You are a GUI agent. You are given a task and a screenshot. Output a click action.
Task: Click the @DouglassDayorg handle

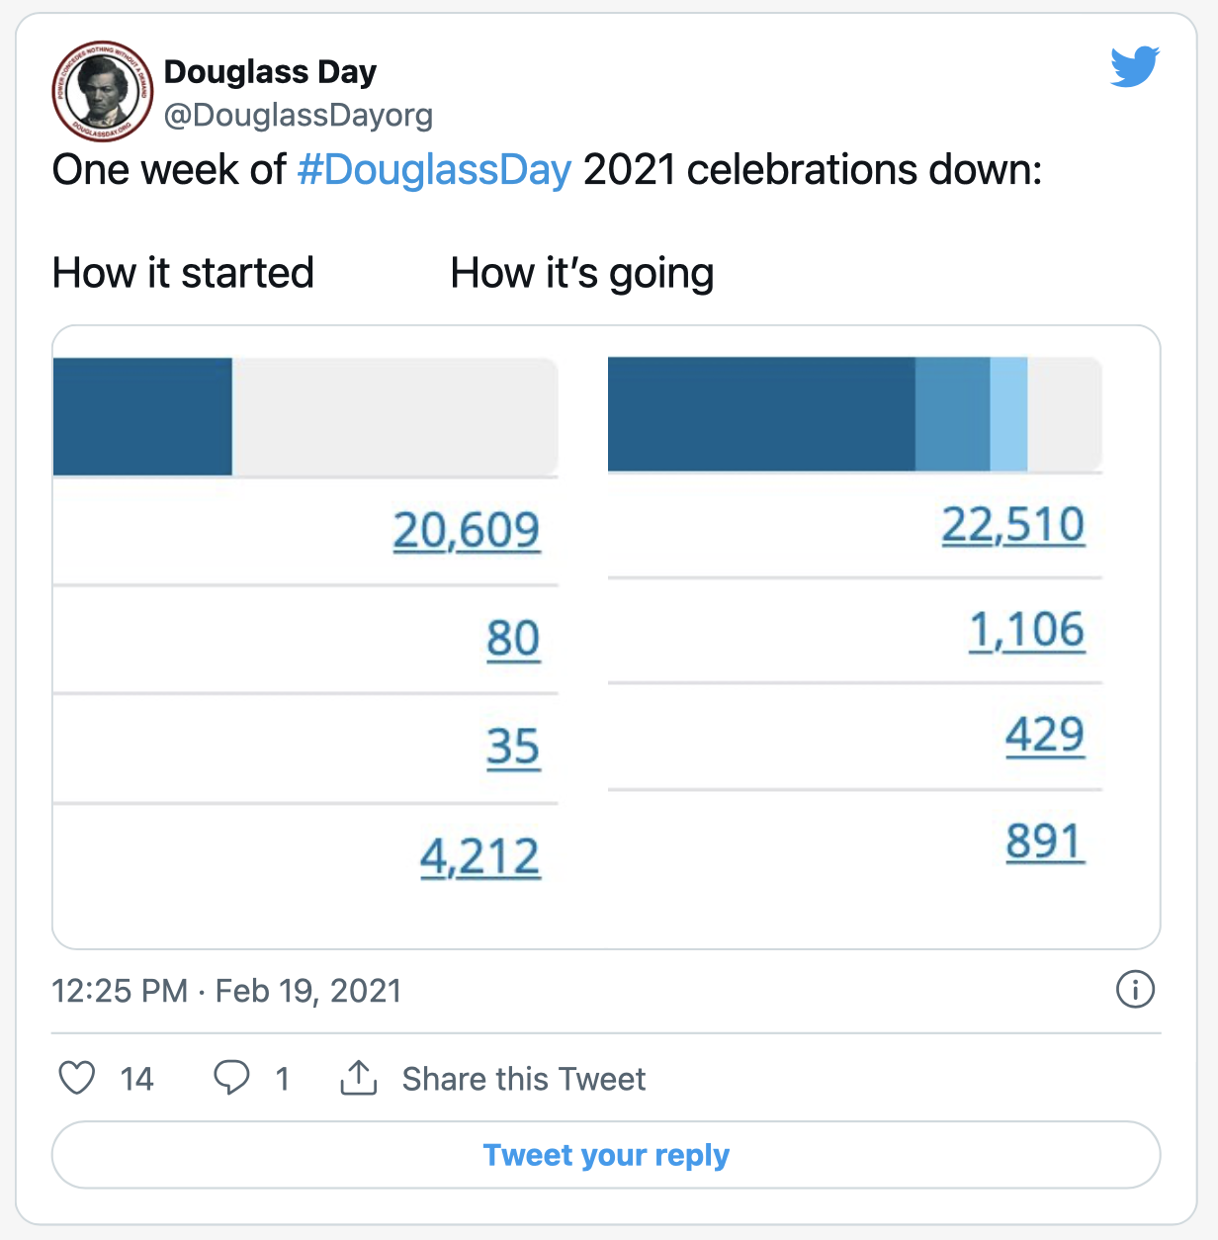tap(298, 116)
